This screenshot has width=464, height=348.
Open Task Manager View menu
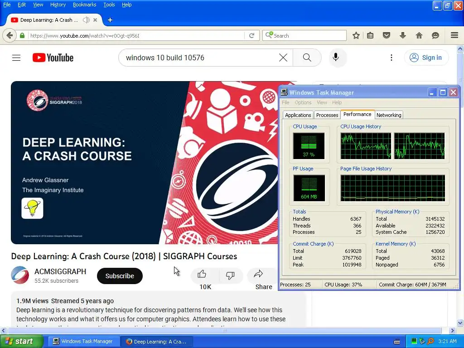pos(322,102)
